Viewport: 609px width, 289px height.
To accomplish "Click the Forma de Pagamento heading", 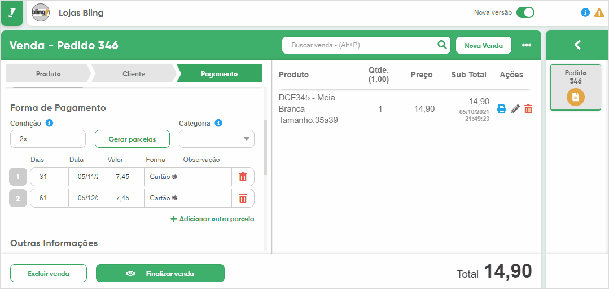I will pos(58,108).
